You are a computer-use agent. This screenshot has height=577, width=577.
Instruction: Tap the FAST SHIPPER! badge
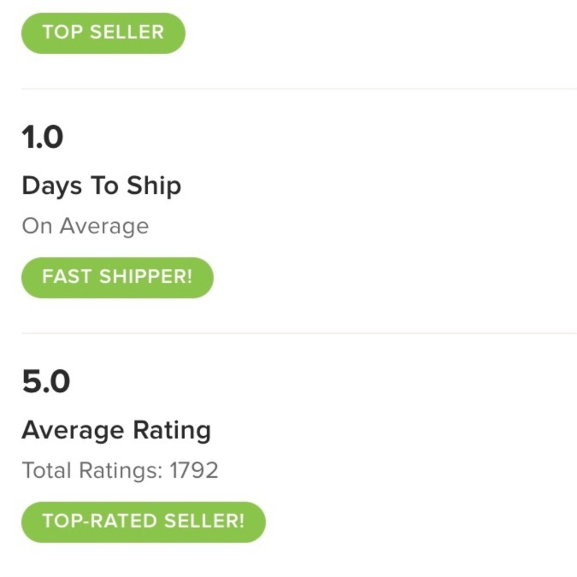[x=117, y=278]
